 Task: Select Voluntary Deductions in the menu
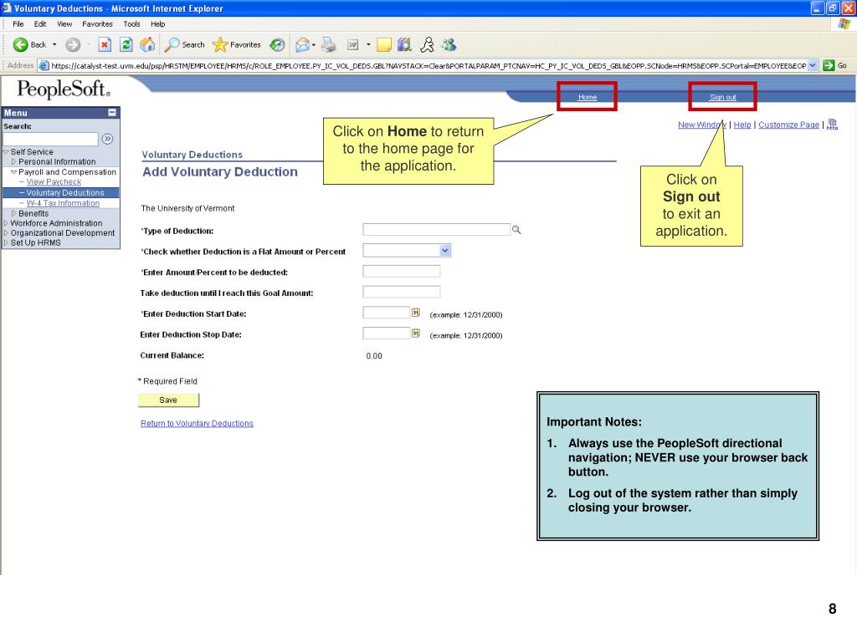point(65,193)
